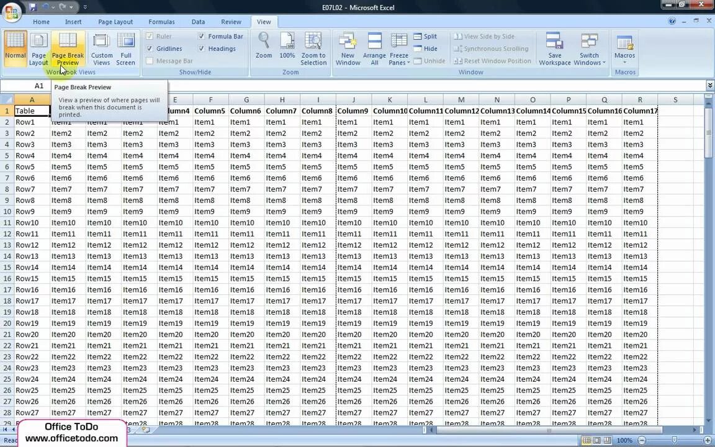The image size is (715, 447).
Task: Select the Column9 header cell
Action: pyautogui.click(x=354, y=111)
